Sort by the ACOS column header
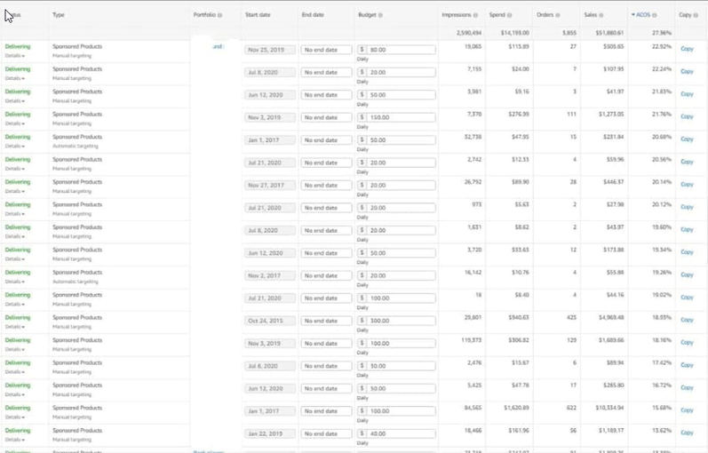This screenshot has width=708, height=453. [x=643, y=15]
